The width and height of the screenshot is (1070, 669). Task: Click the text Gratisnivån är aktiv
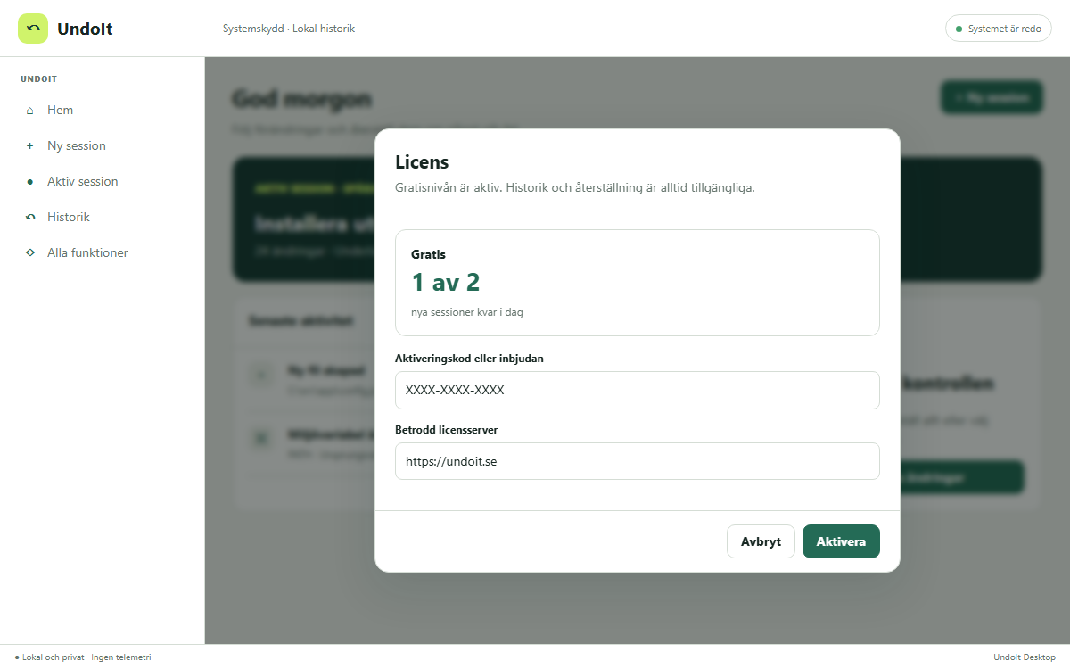[447, 188]
